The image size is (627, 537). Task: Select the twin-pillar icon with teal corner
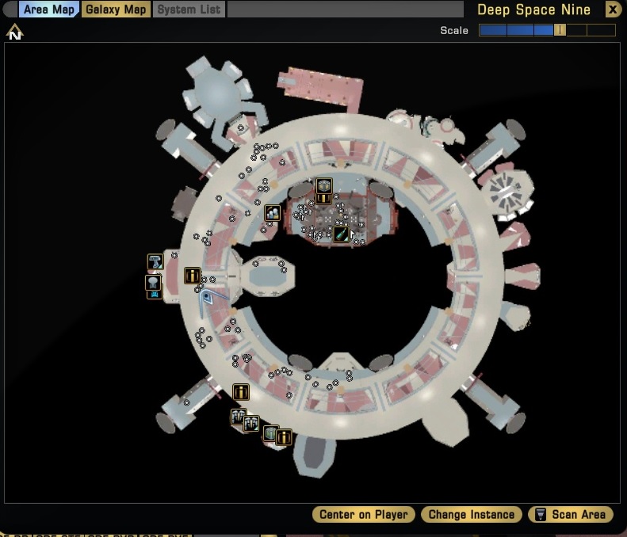click(251, 424)
